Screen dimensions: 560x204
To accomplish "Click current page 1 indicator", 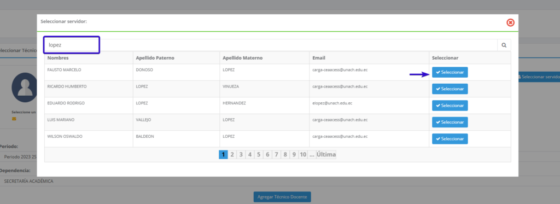I will pos(223,155).
